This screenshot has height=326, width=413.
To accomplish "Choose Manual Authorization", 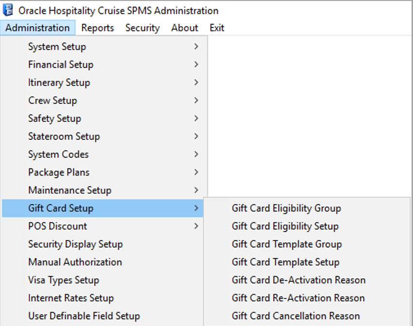I will tap(103, 262).
